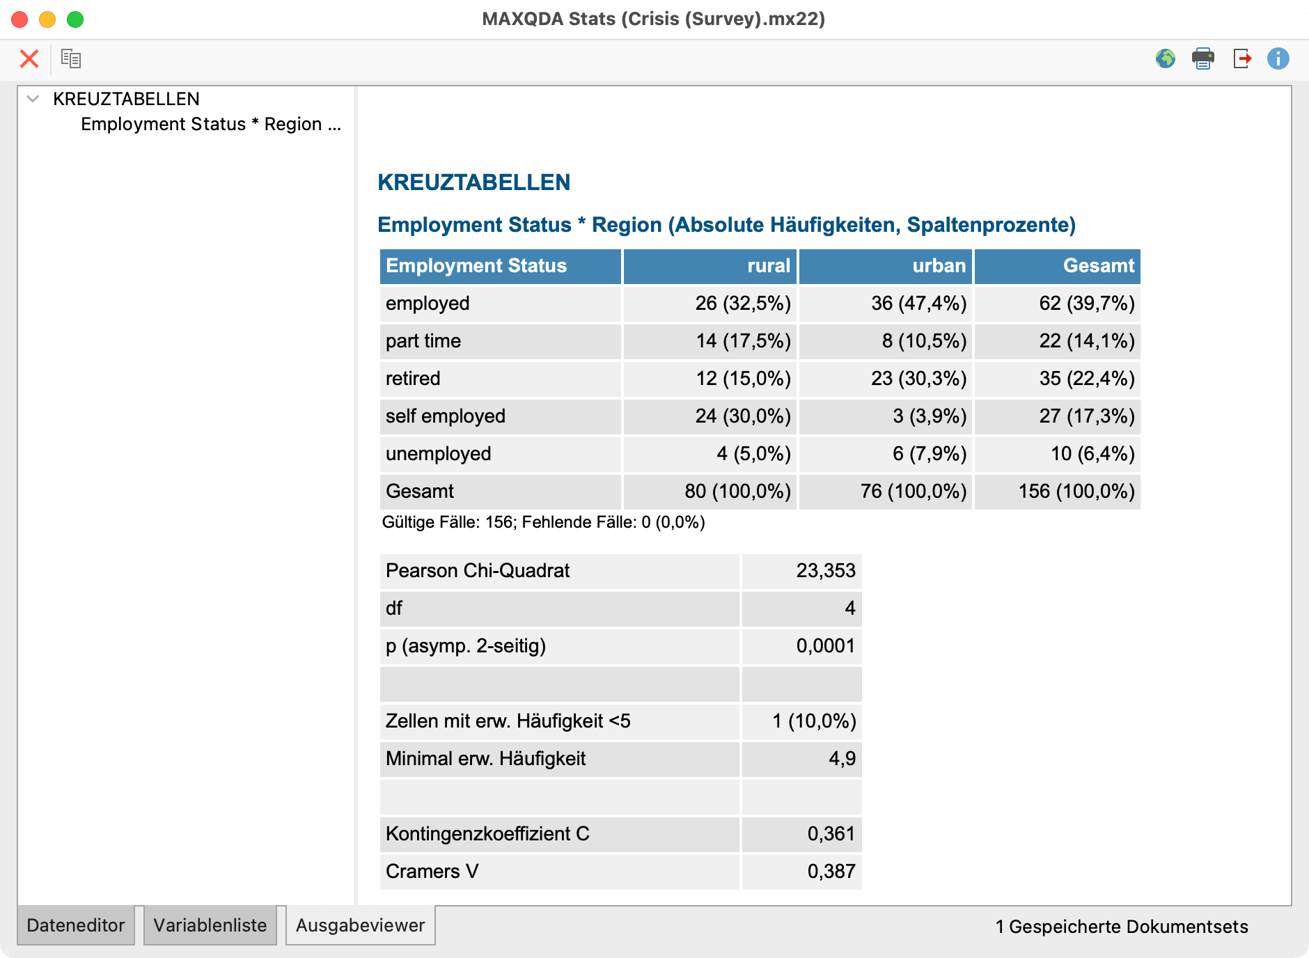Open the blue info icon
1309x958 pixels.
[1278, 58]
